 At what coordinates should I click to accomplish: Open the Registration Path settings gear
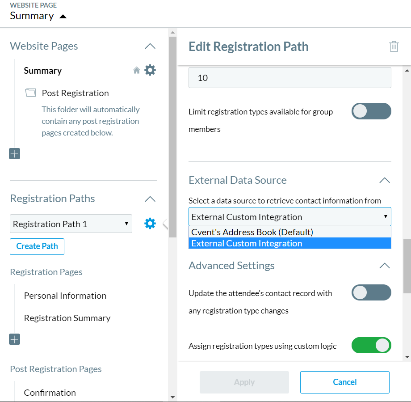click(150, 224)
